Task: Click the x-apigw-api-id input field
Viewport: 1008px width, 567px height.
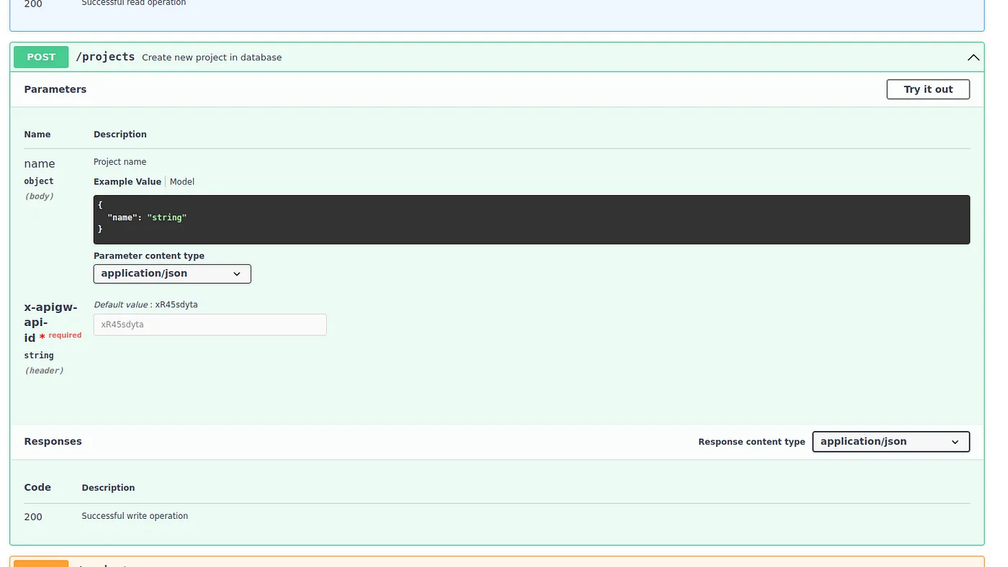Action: (210, 325)
